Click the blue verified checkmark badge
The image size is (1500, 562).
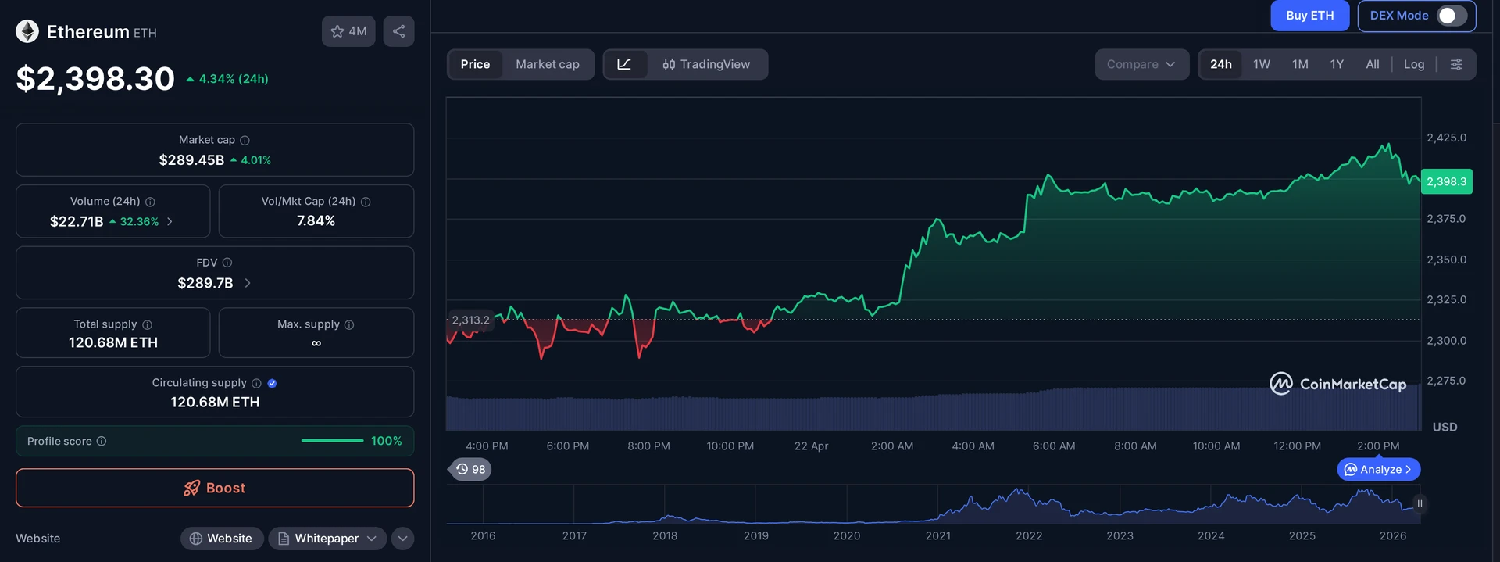(272, 383)
